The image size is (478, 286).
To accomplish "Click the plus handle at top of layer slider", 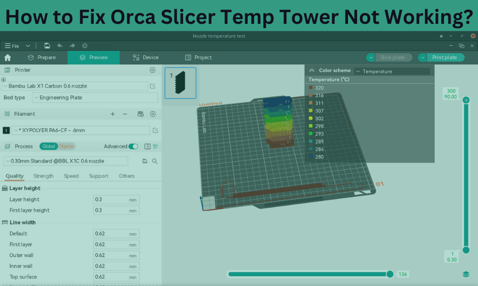I will pyautogui.click(x=466, y=100).
